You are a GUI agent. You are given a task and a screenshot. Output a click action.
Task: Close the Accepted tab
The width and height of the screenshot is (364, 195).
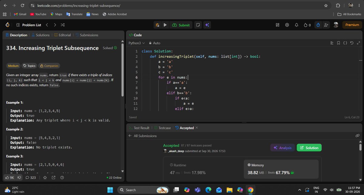[197, 128]
